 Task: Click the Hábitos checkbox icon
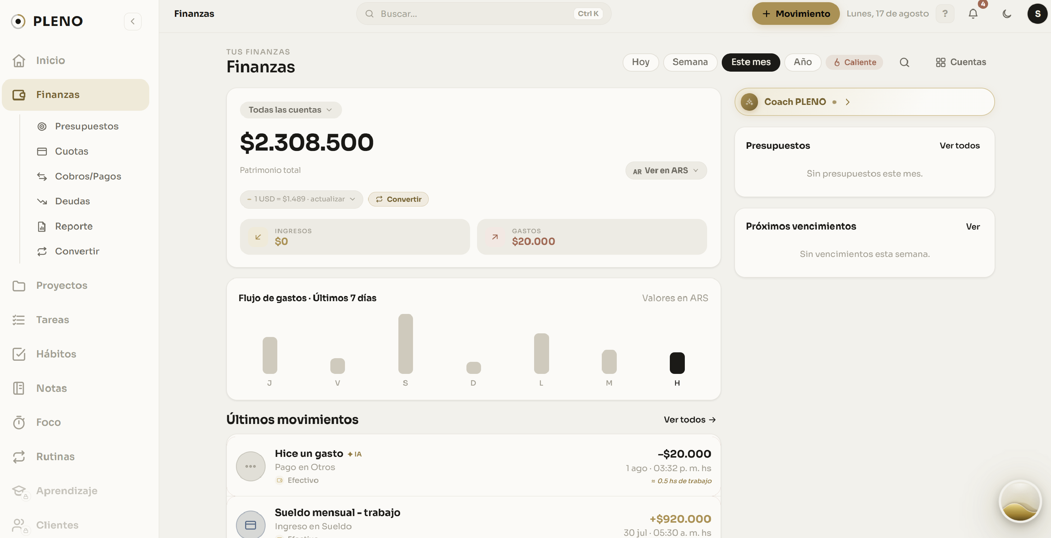pyautogui.click(x=19, y=354)
